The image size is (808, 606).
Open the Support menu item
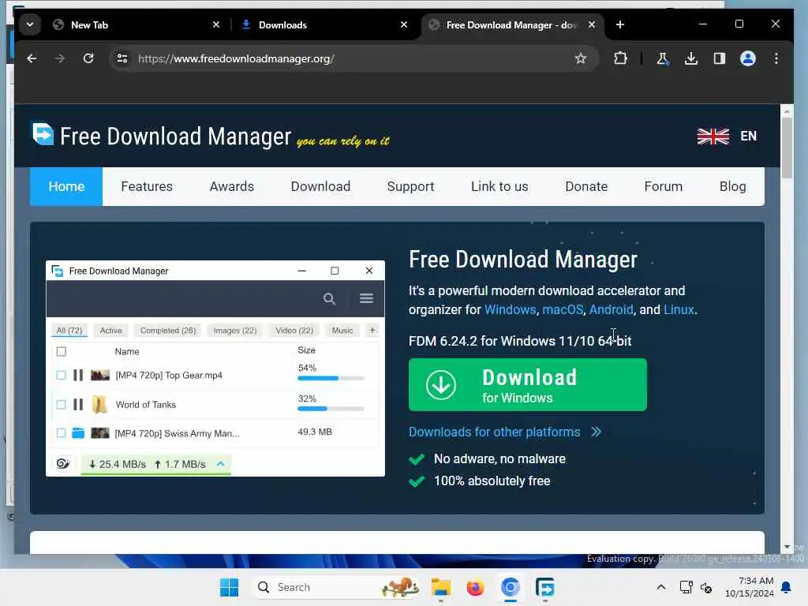(410, 186)
